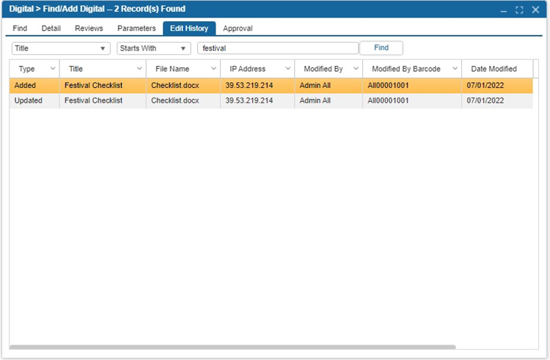
Task: Open the Modified By Barcode column chevron
Action: [455, 68]
